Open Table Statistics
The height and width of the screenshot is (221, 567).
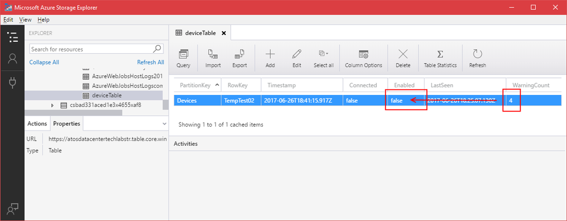440,59
